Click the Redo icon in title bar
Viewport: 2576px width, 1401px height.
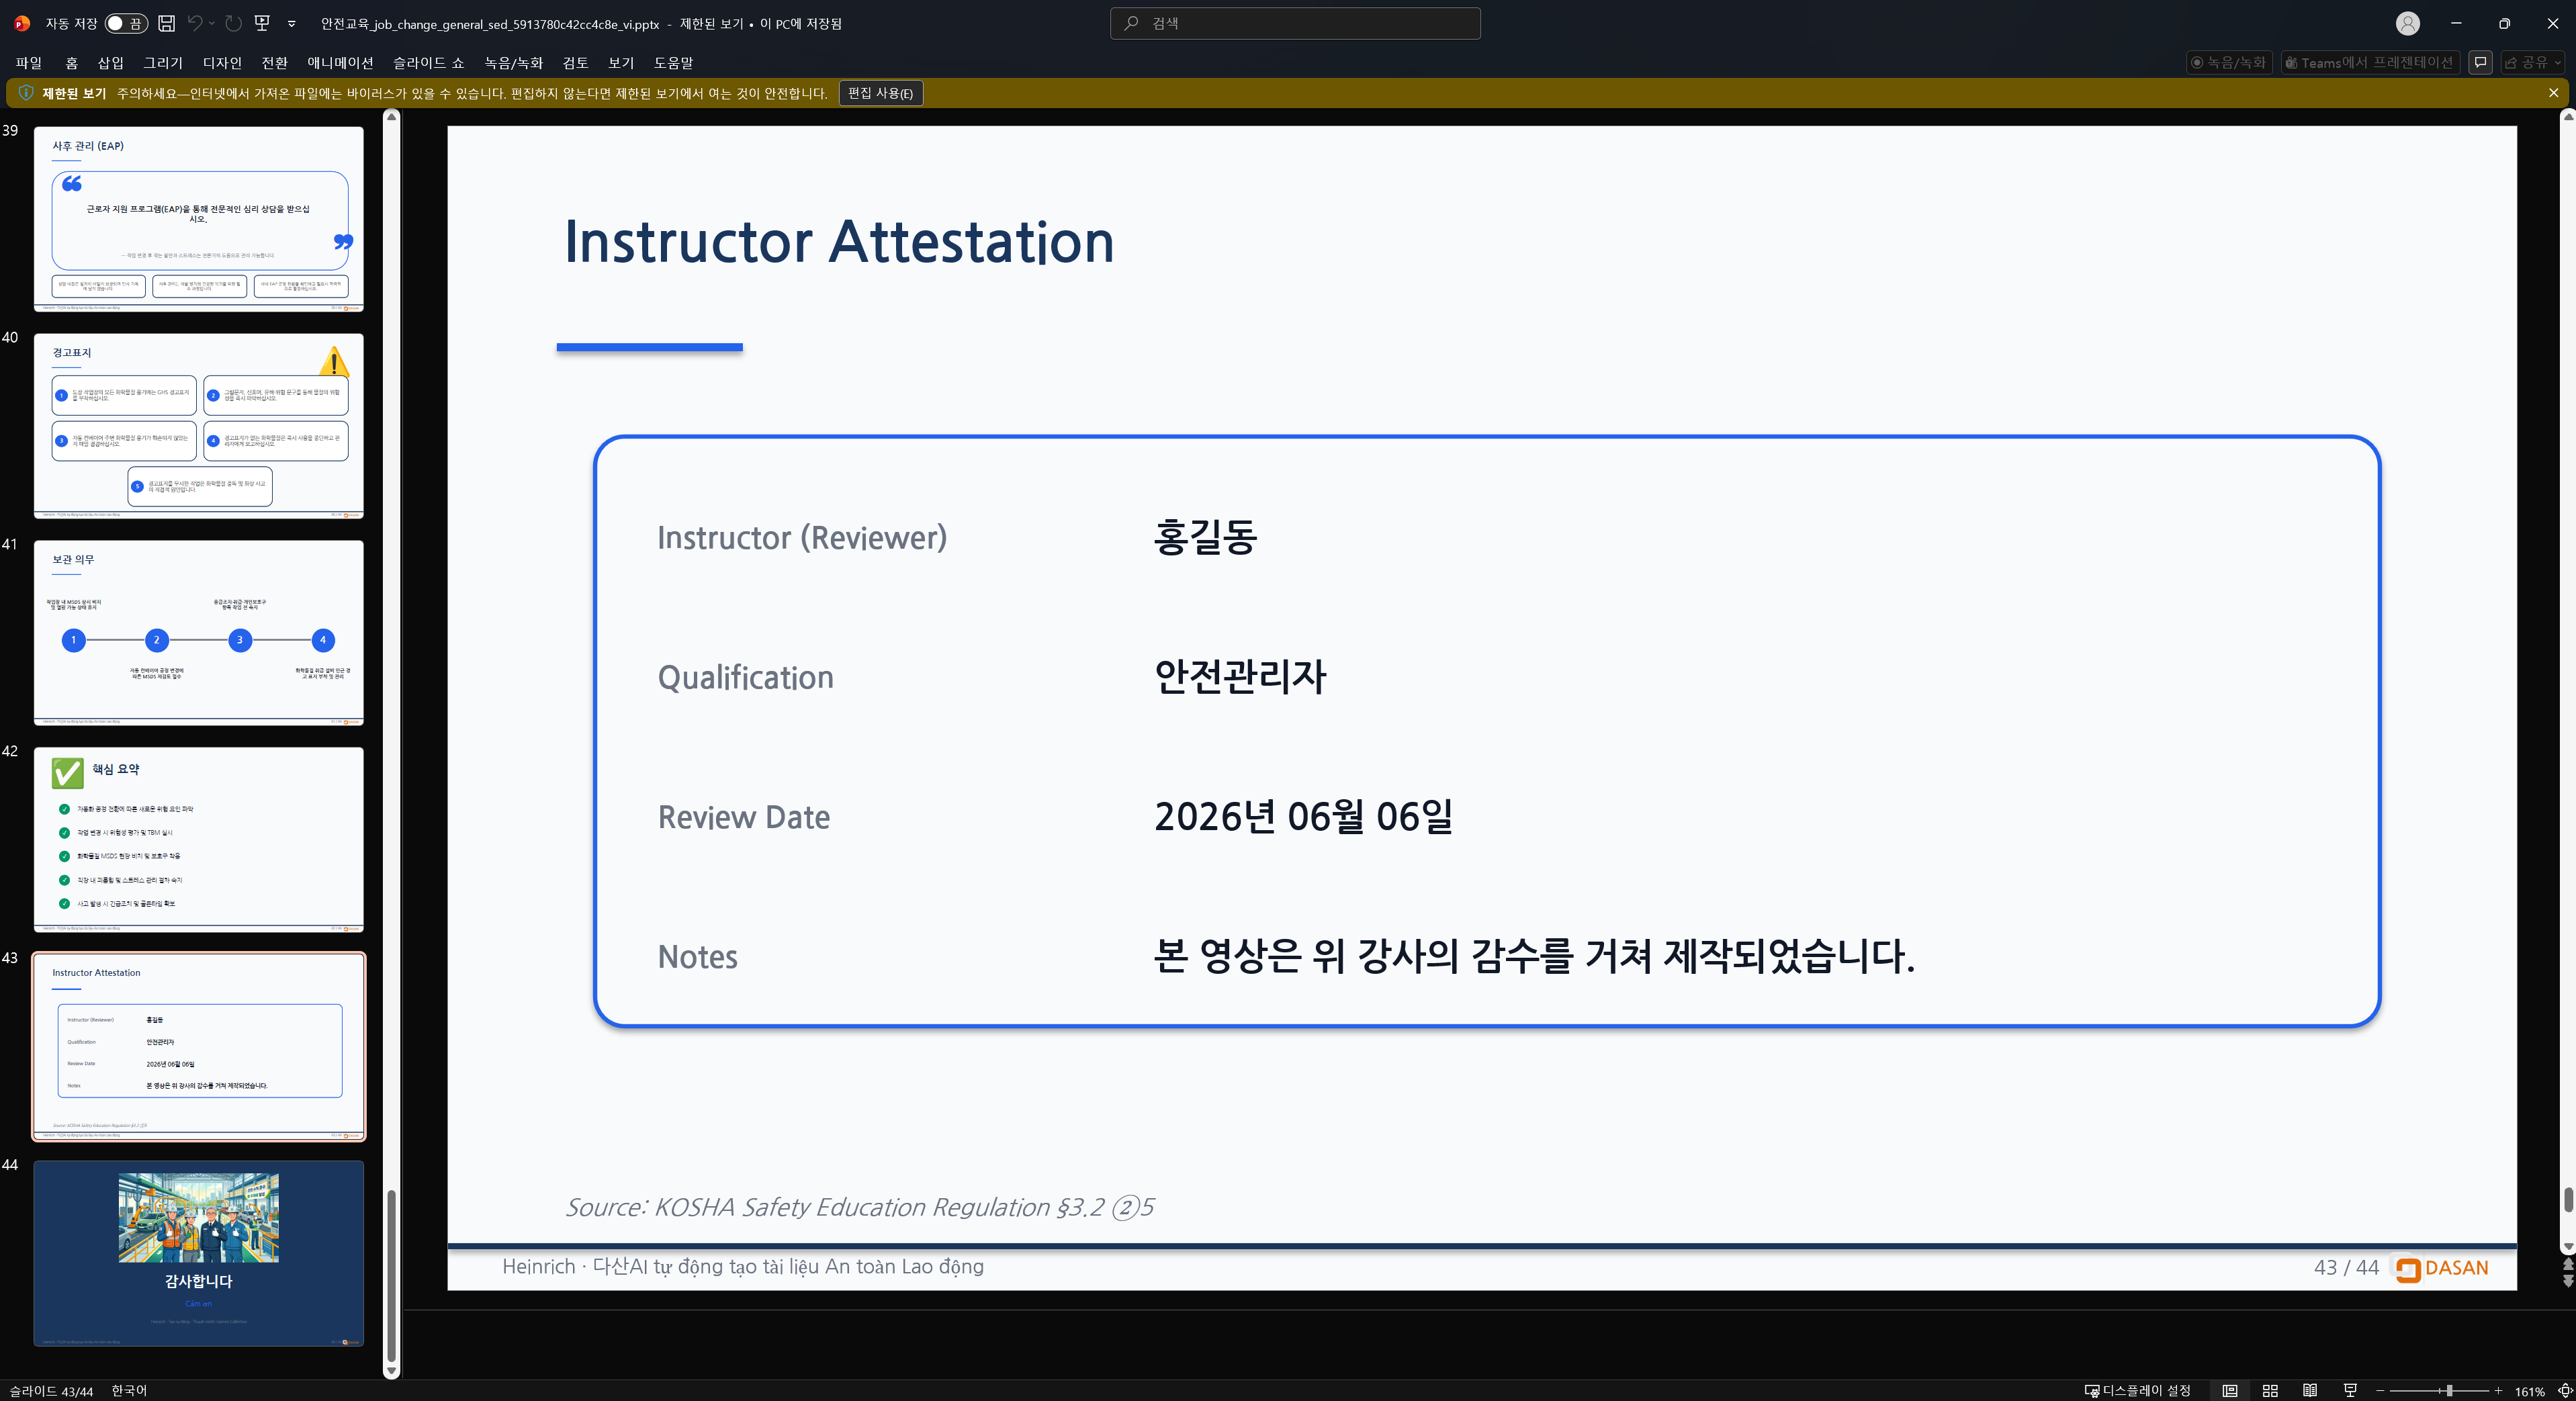(233, 23)
